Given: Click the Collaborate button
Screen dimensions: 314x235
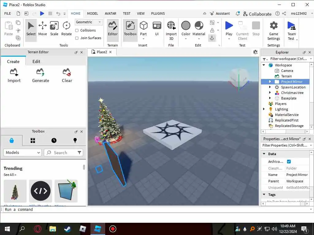Looking at the screenshot, I should coord(257,14).
